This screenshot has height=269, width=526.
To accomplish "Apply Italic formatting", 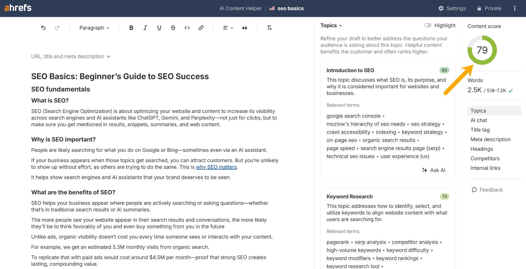I will point(145,28).
